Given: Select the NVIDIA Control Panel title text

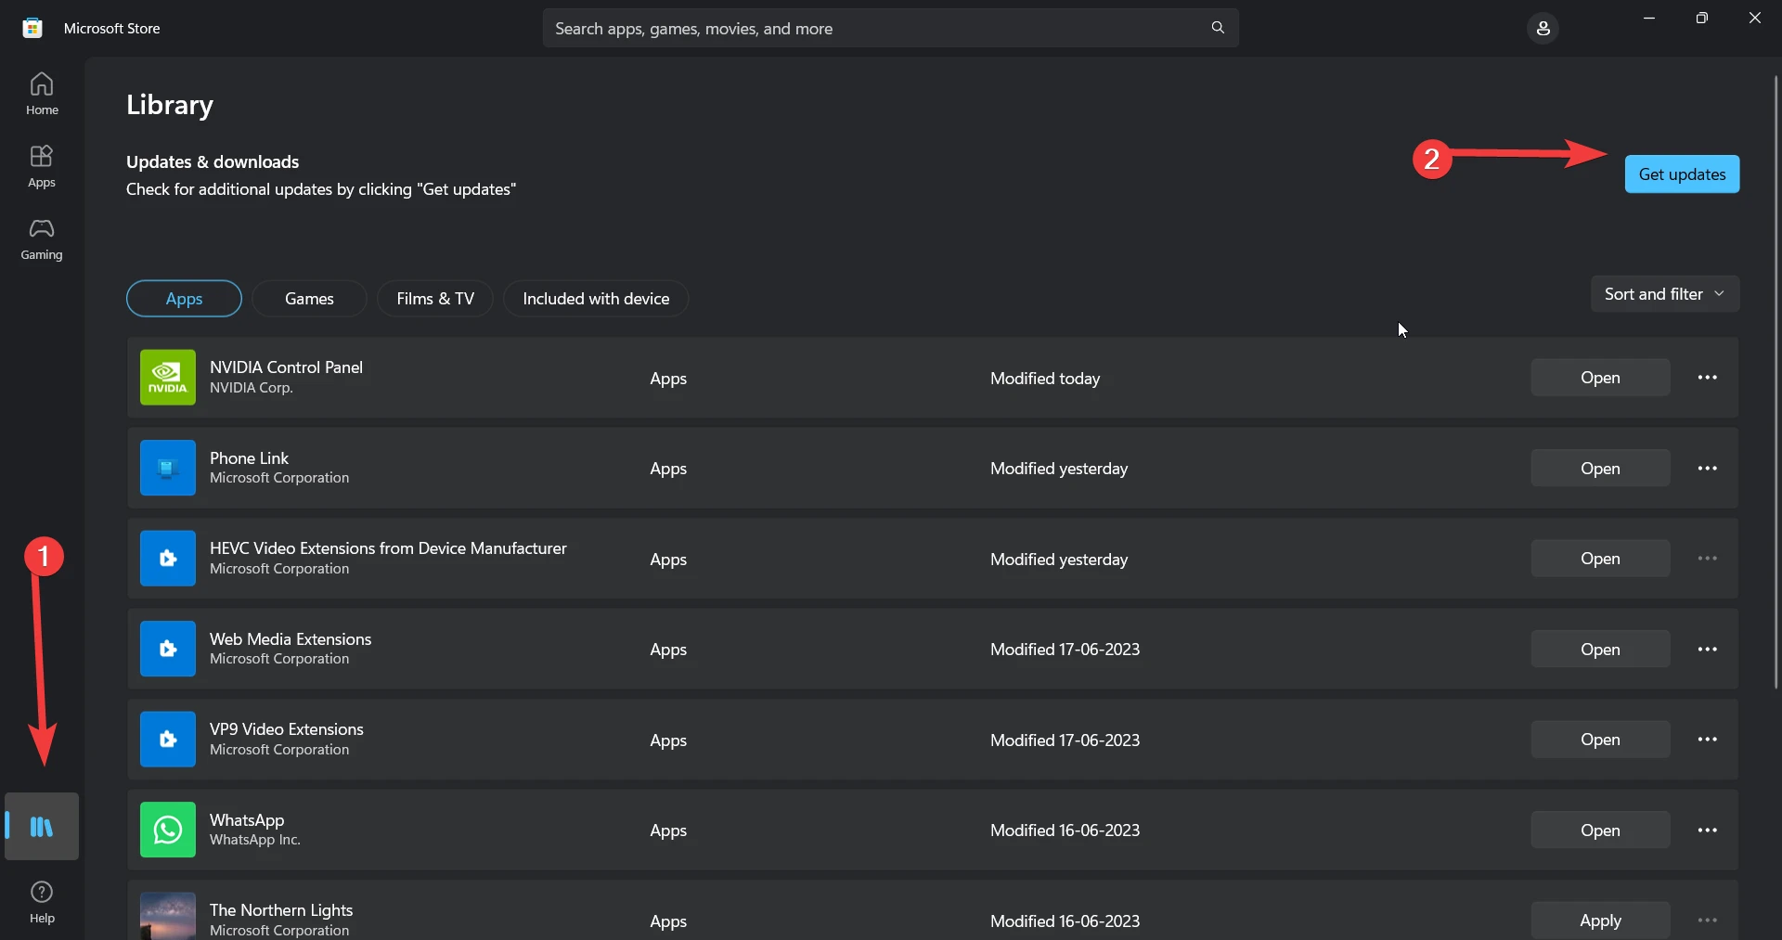Looking at the screenshot, I should click(x=286, y=367).
